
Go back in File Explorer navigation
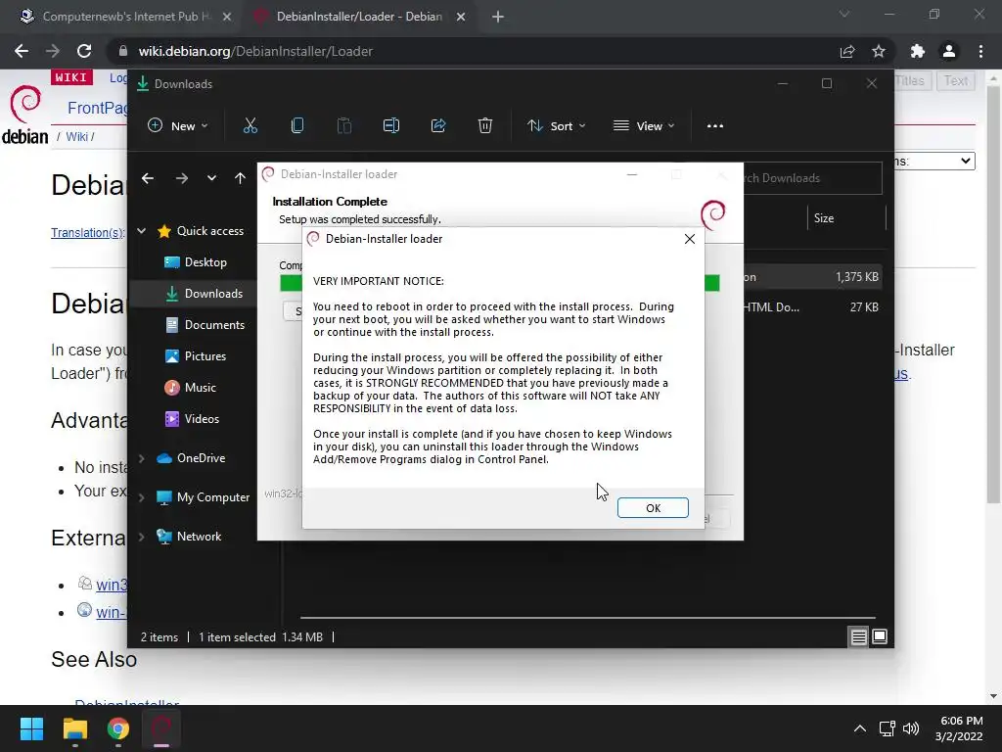[x=148, y=178]
